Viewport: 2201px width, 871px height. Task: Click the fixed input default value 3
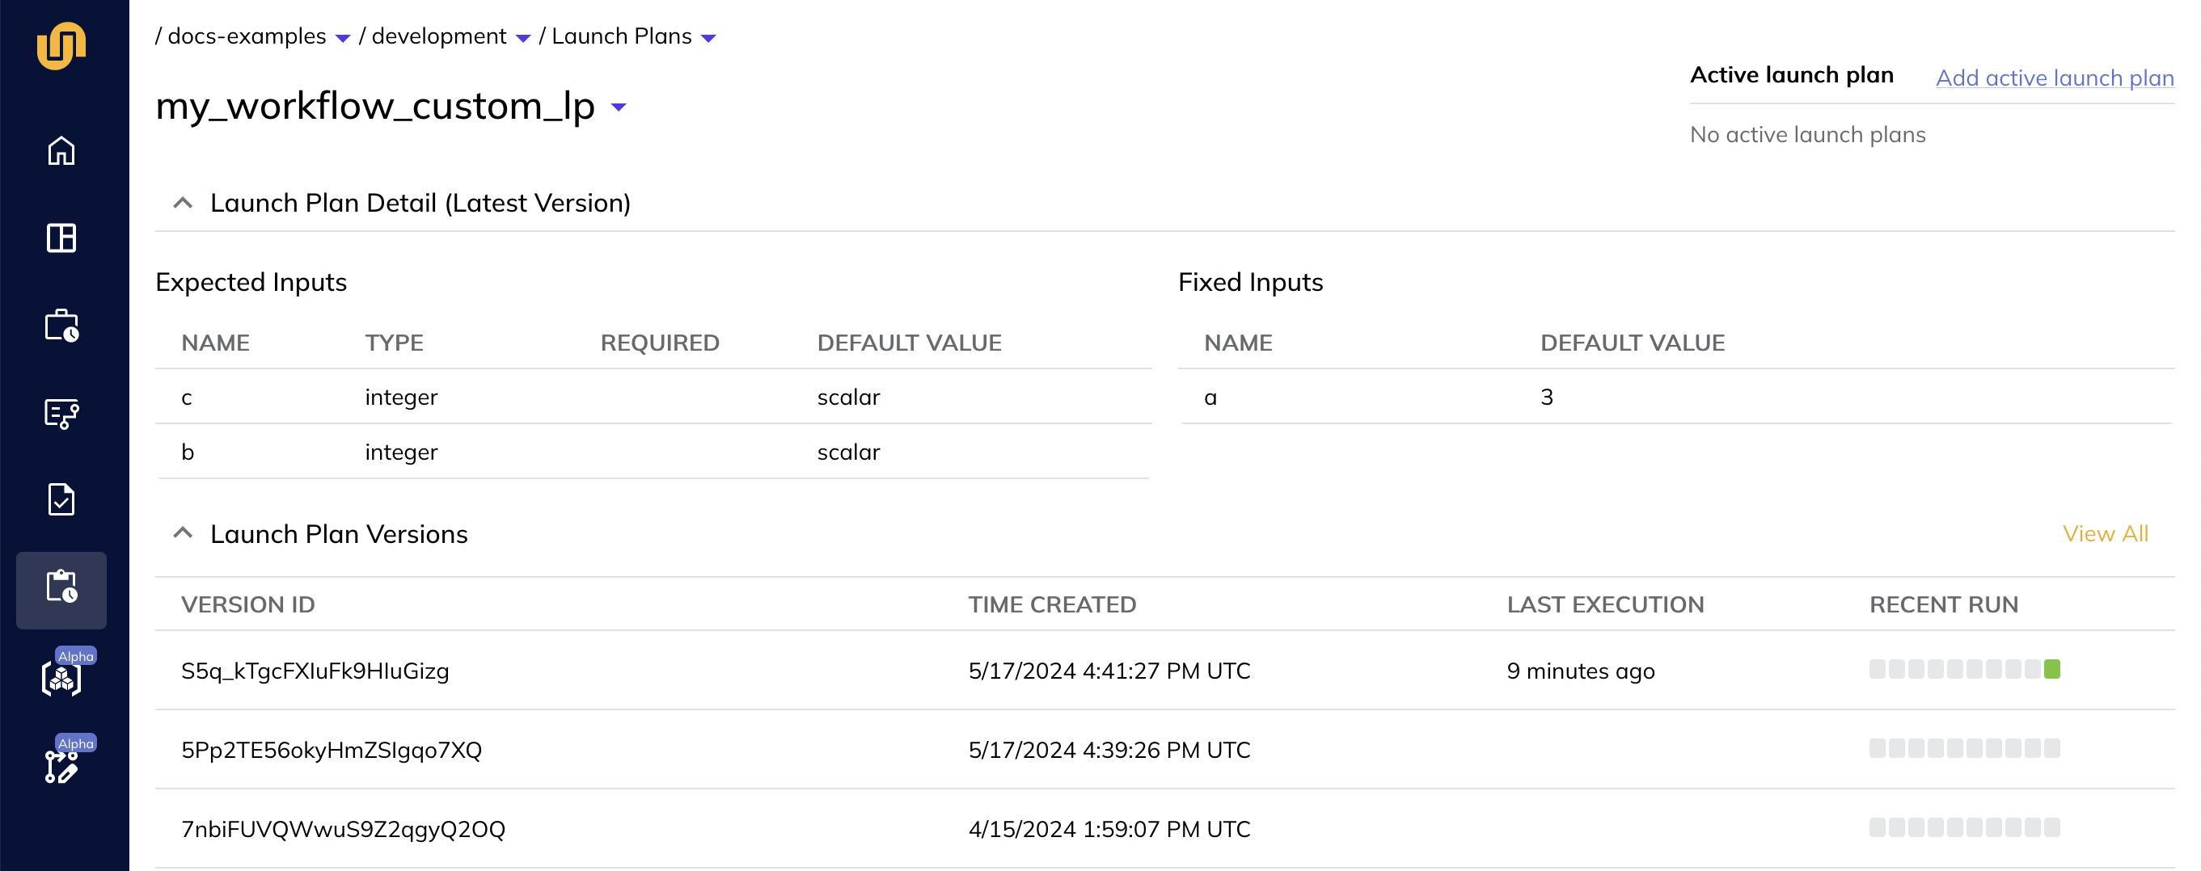(x=1547, y=397)
